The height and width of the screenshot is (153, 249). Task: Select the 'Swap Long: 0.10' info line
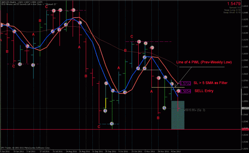click(233, 10)
